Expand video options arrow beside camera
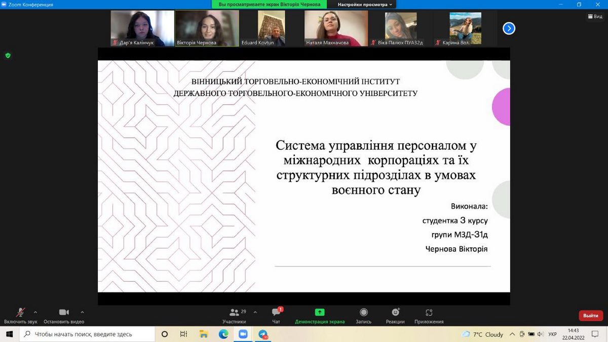This screenshot has width=608, height=342. coord(82,312)
